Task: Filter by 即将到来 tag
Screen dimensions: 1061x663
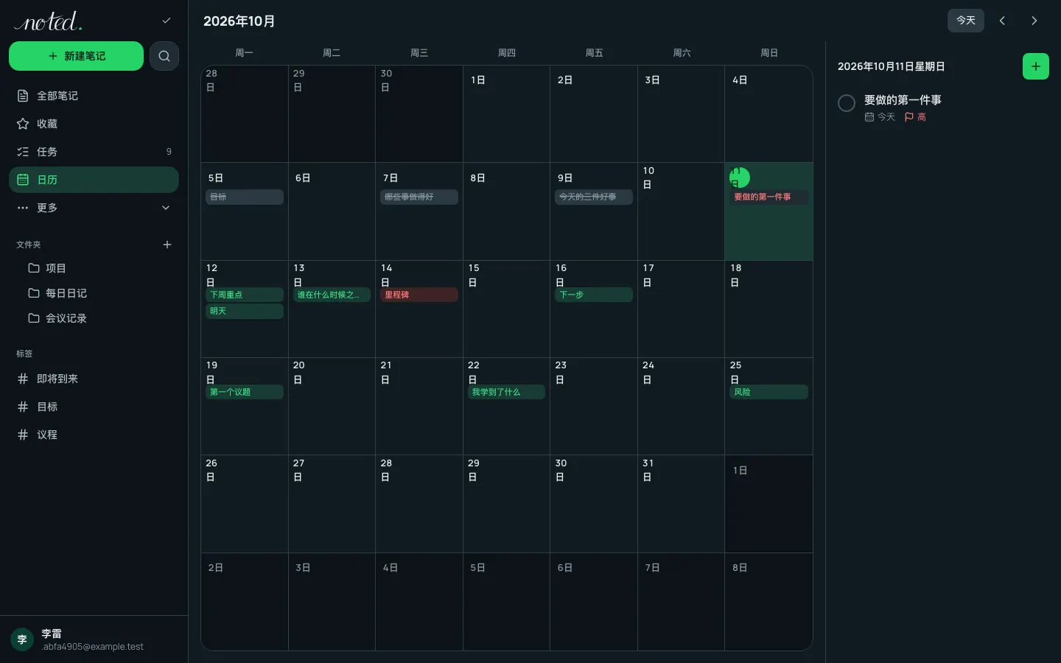Action: click(94, 379)
